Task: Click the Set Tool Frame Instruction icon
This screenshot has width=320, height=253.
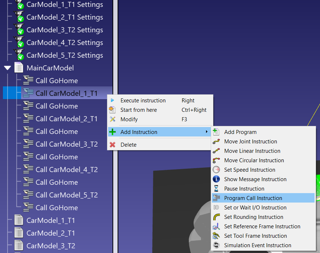Action: coord(216,236)
